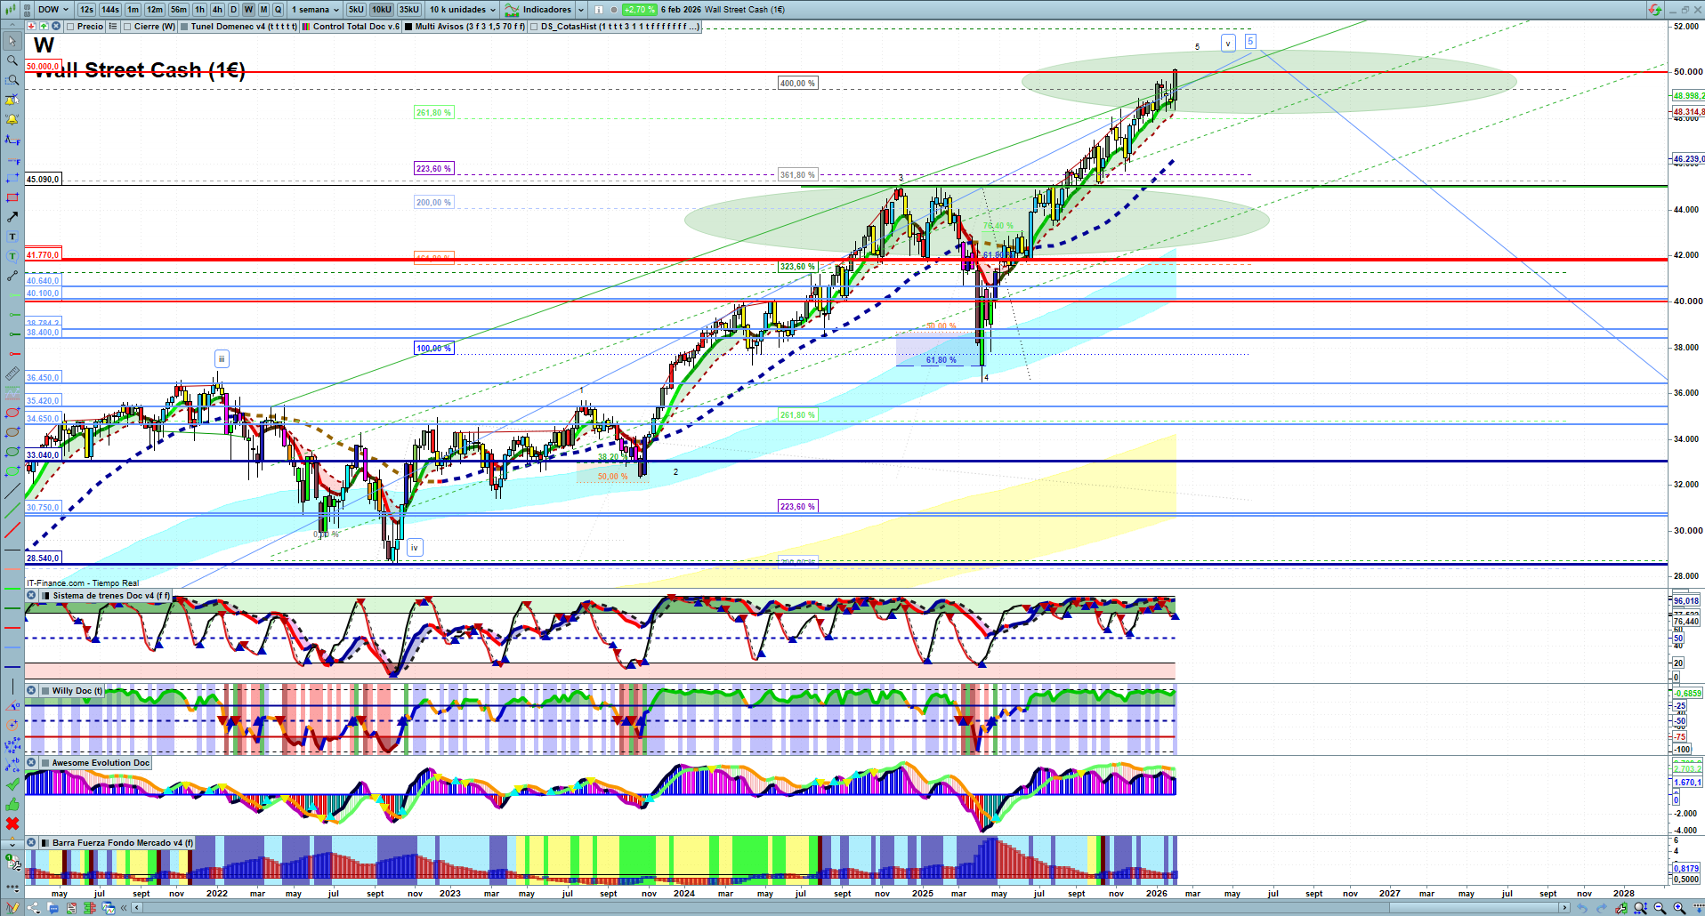Pick the blue rectangle drawing tool
The image size is (1705, 916).
click(x=12, y=178)
